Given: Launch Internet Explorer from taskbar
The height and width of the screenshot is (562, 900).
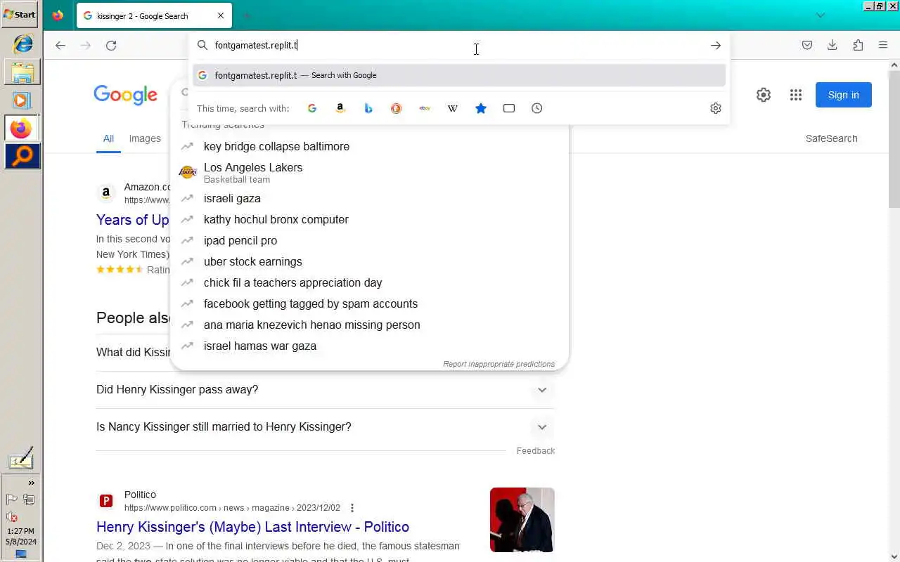Looking at the screenshot, I should click(x=22, y=44).
